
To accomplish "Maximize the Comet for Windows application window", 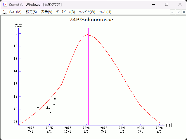I will pyautogui.click(x=167, y=5).
